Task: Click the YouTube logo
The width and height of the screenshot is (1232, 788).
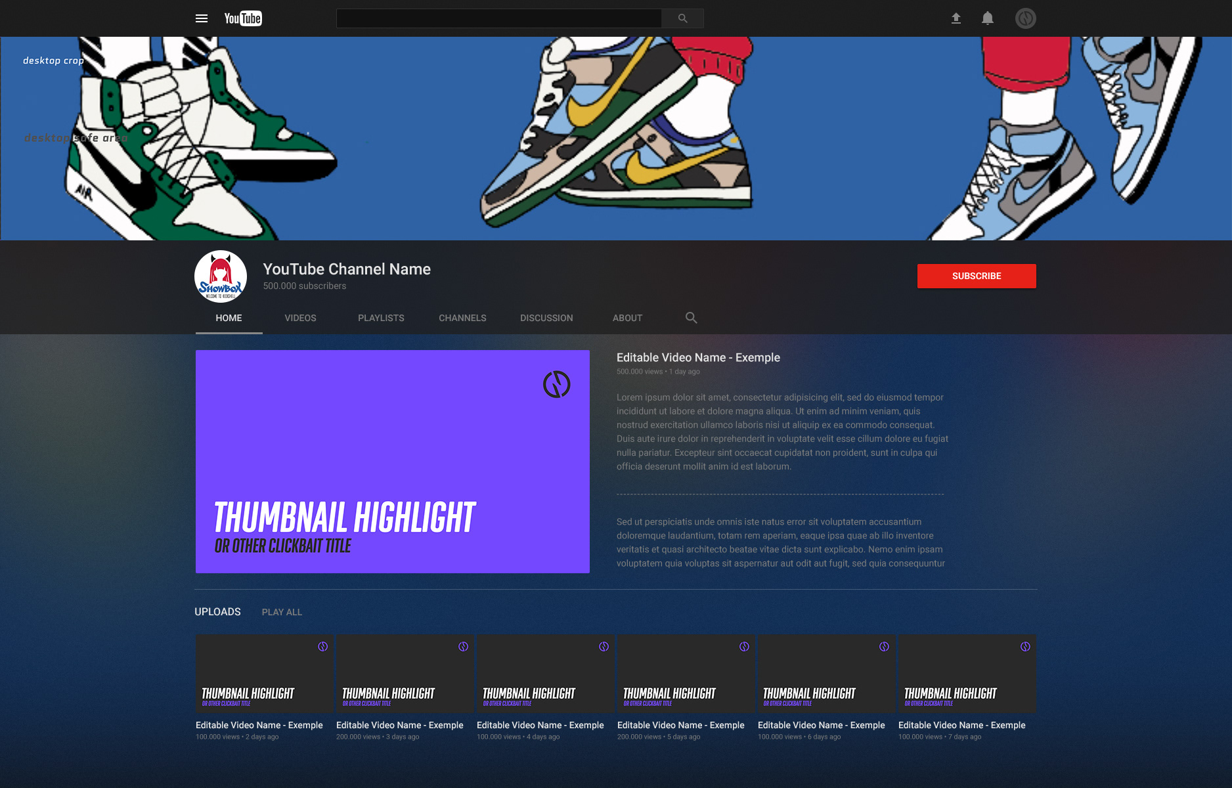Action: pos(243,18)
